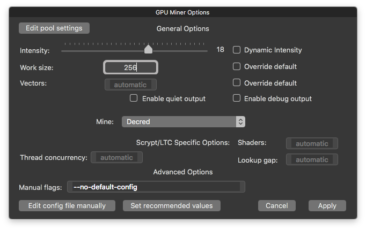The image size is (366, 230).
Task: Click the Work size text field
Action: tap(130, 67)
